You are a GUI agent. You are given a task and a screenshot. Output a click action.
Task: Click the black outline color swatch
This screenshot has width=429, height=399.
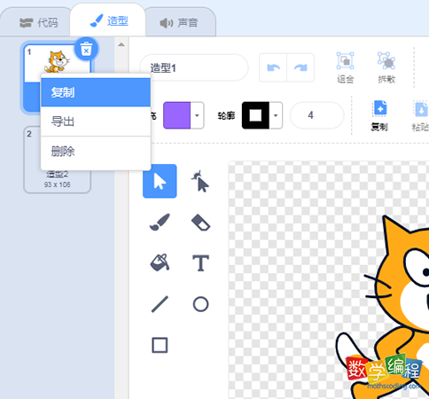255,115
